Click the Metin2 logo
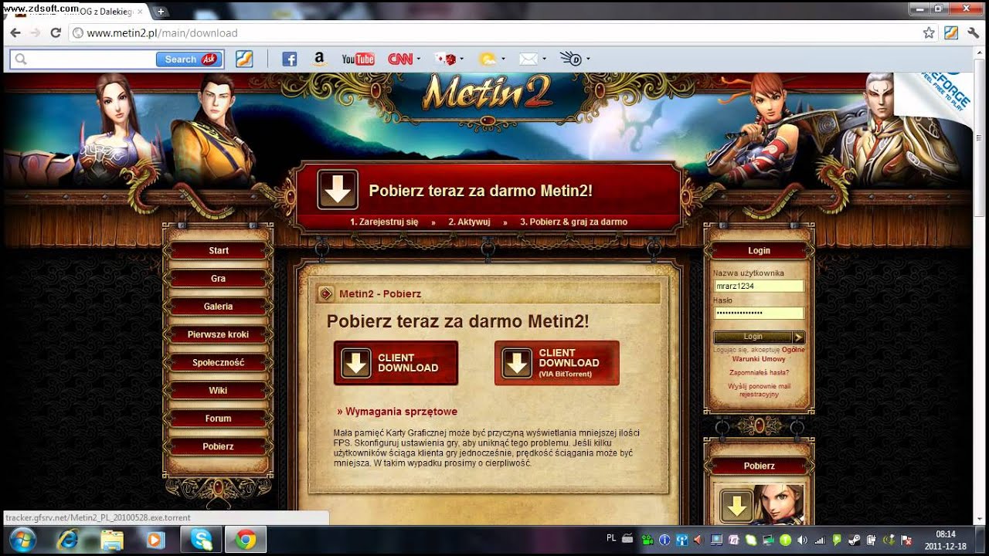Viewport: 989px width, 556px height. click(x=487, y=93)
